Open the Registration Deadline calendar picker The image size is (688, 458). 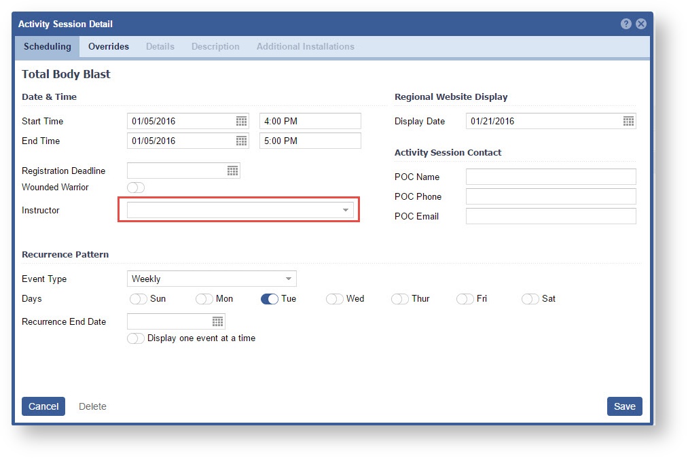coord(232,171)
